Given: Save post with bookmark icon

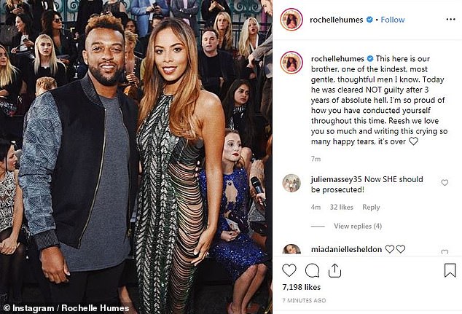Looking at the screenshot, I should point(450,270).
